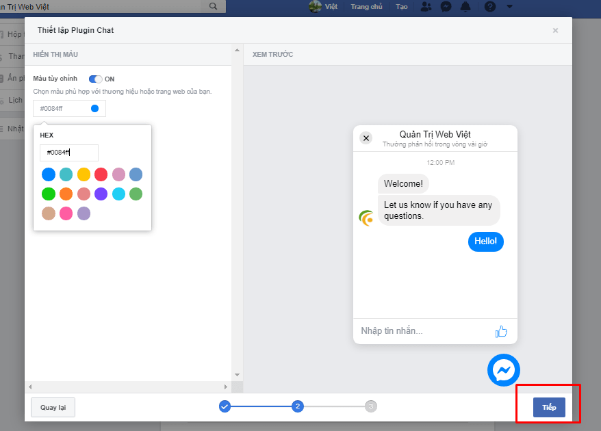Viewport: 601px width, 431px height.
Task: Pick the yellow color swatch
Action: 84,174
